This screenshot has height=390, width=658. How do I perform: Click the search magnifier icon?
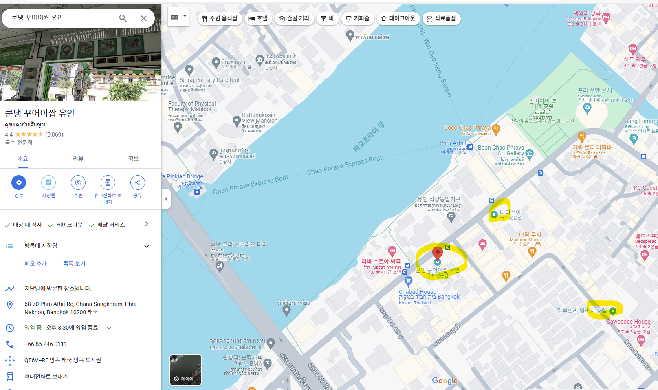(123, 18)
